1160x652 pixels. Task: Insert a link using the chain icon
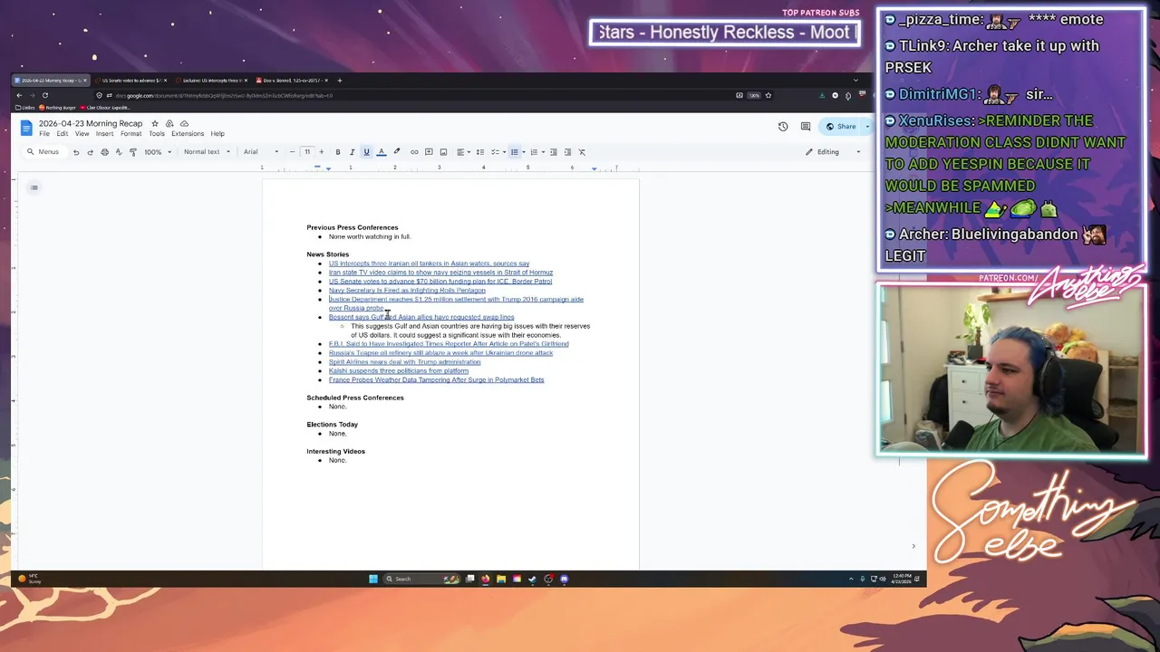tap(414, 152)
